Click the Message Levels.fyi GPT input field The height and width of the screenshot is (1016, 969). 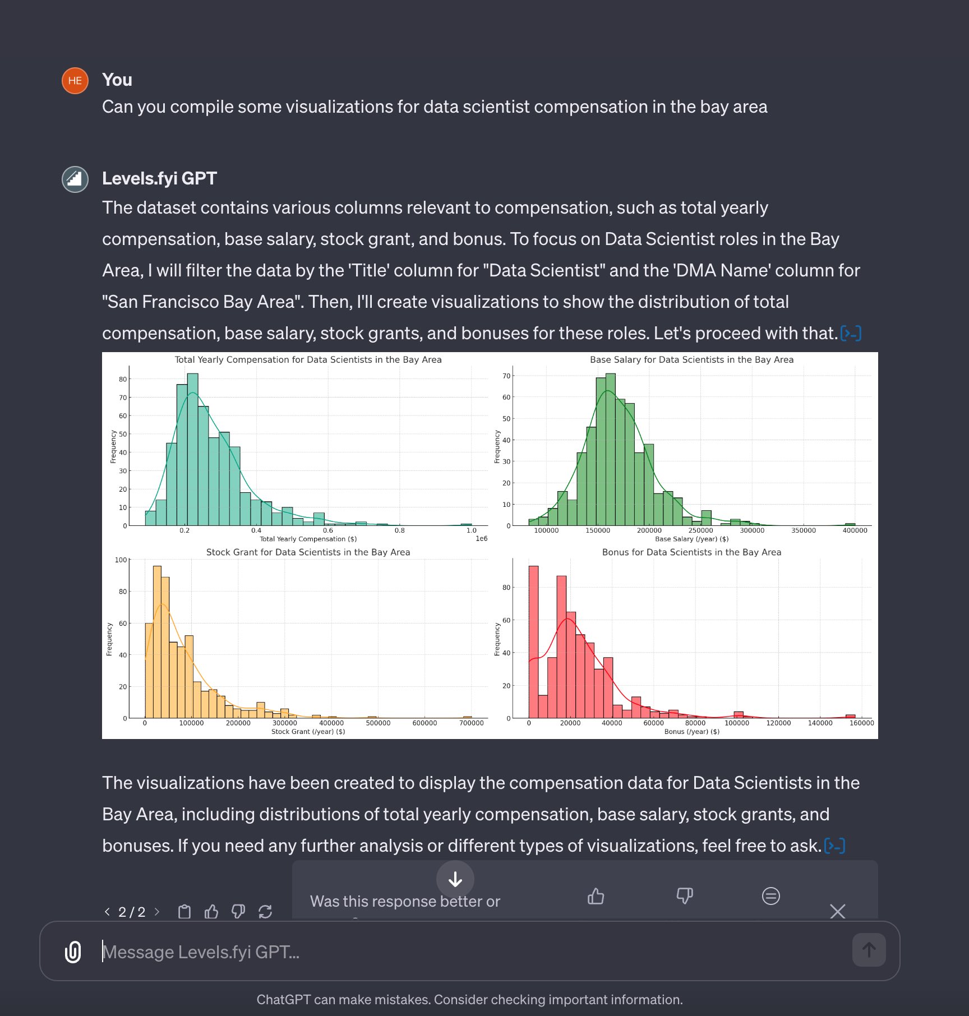tap(471, 952)
